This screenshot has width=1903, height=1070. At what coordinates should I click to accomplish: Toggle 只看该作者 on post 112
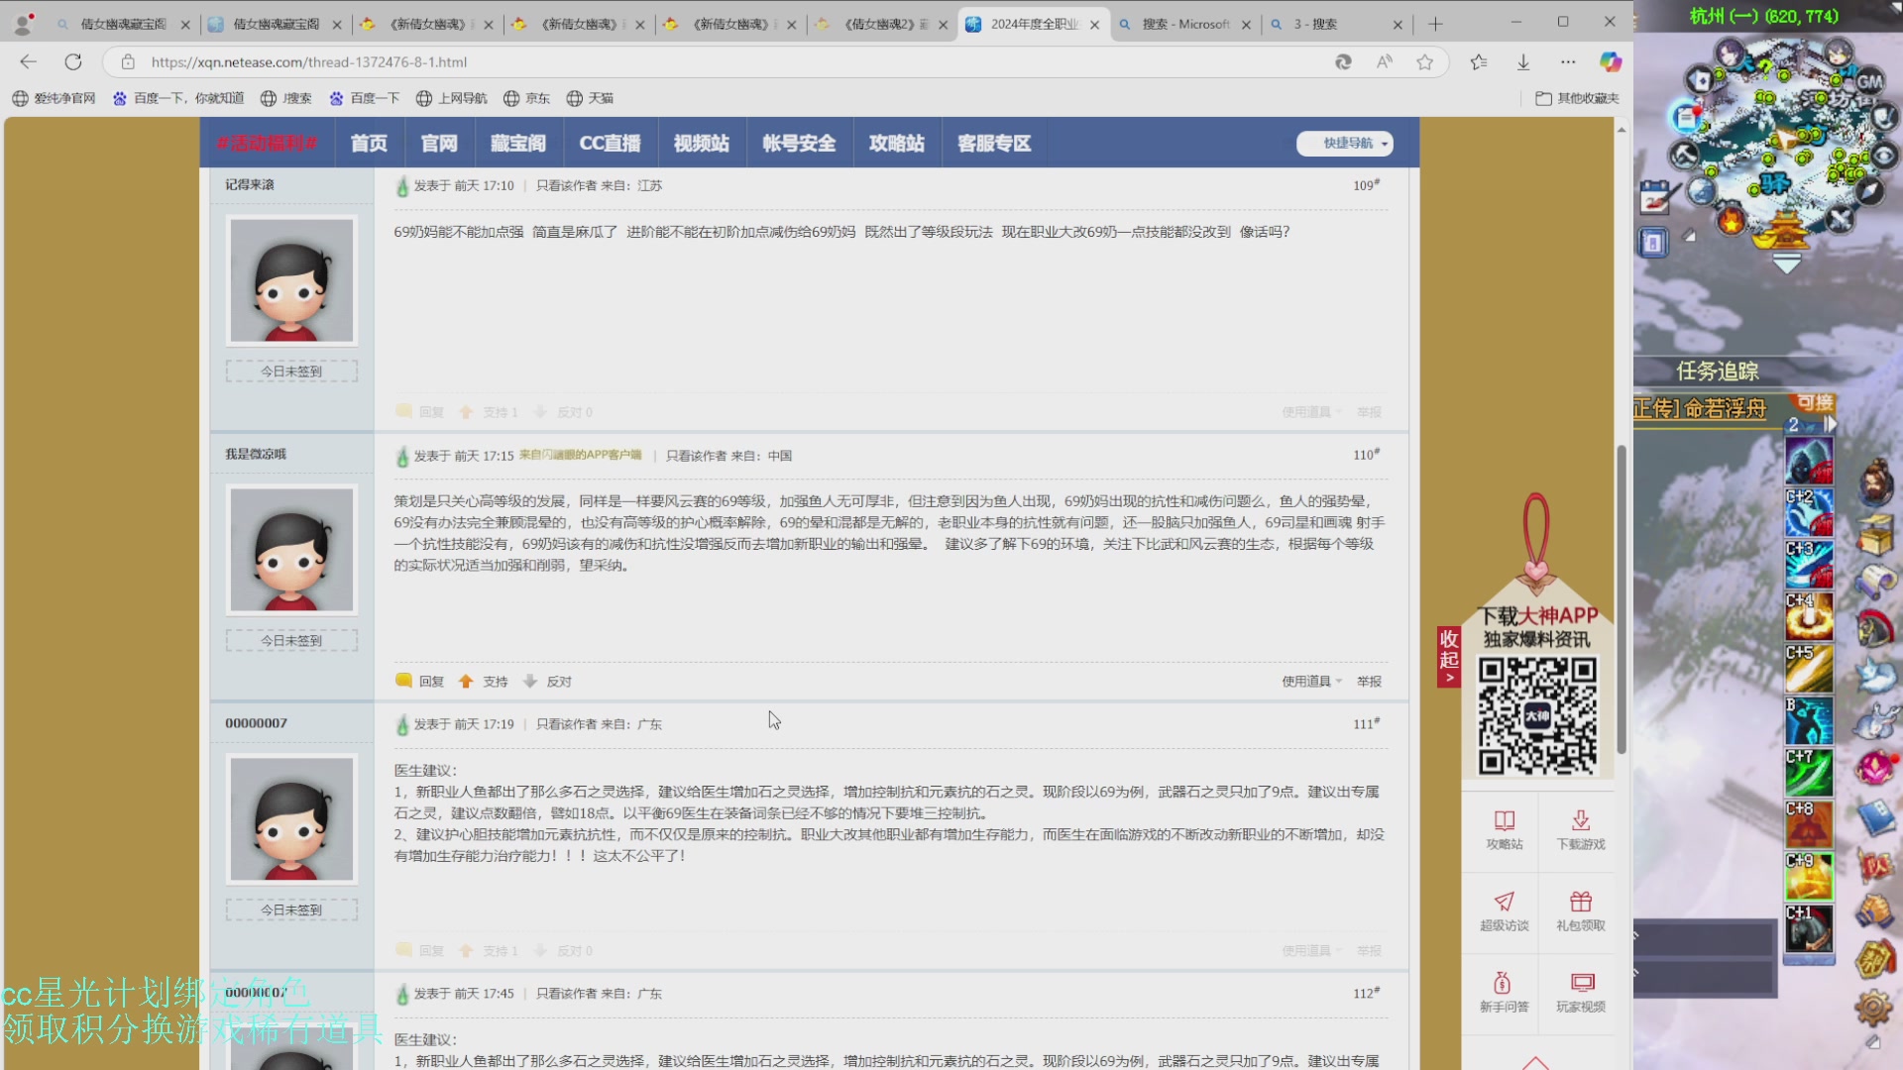pyautogui.click(x=566, y=994)
